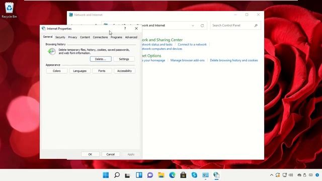Open the Privacy tab
This screenshot has height=181, width=322.
(x=72, y=37)
